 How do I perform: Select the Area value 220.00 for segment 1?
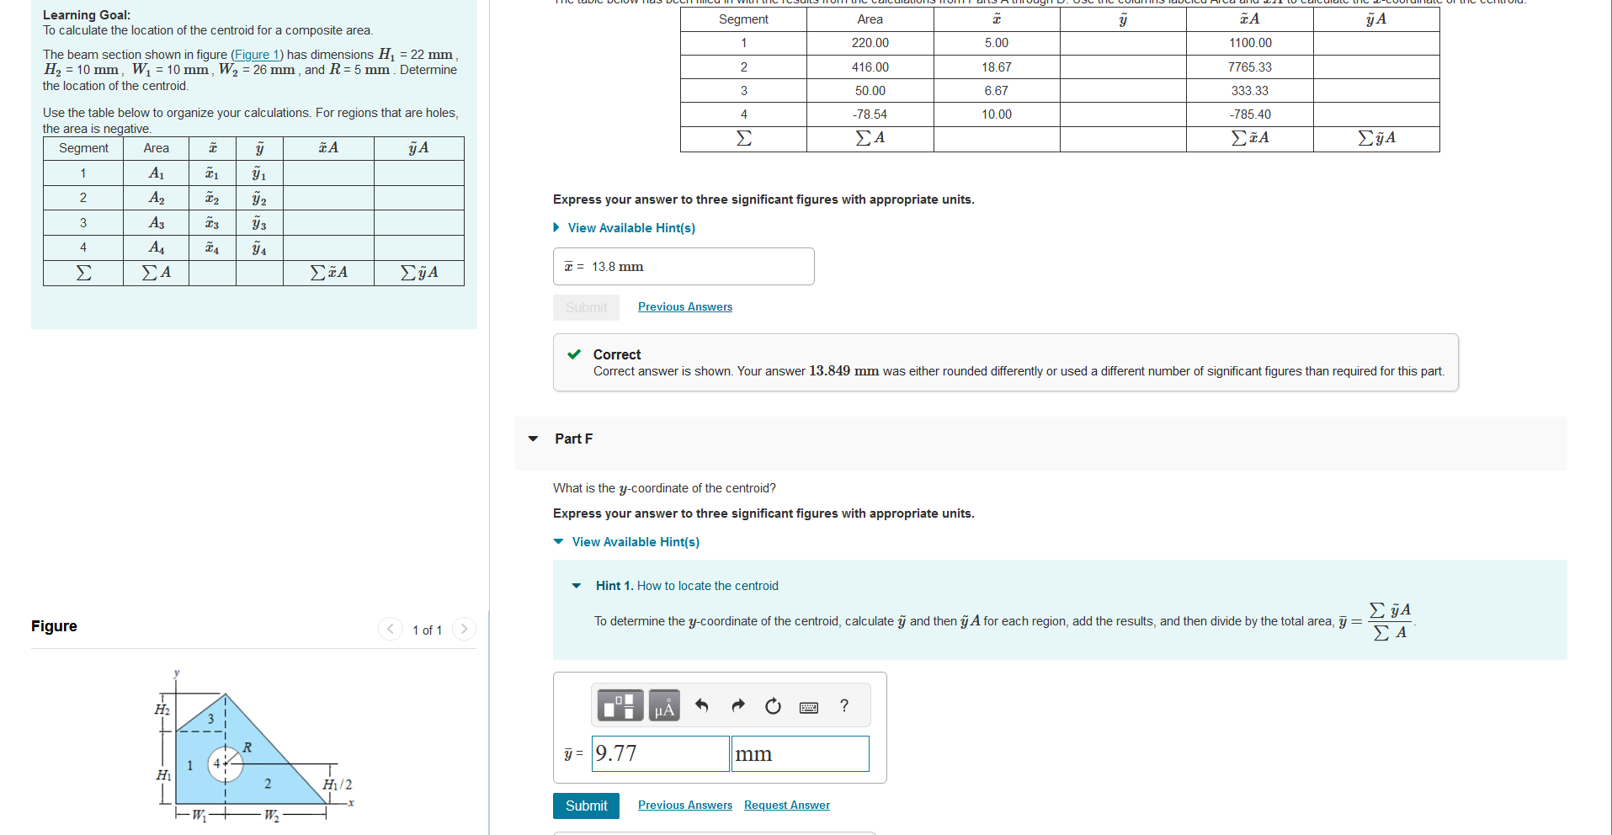(x=870, y=43)
